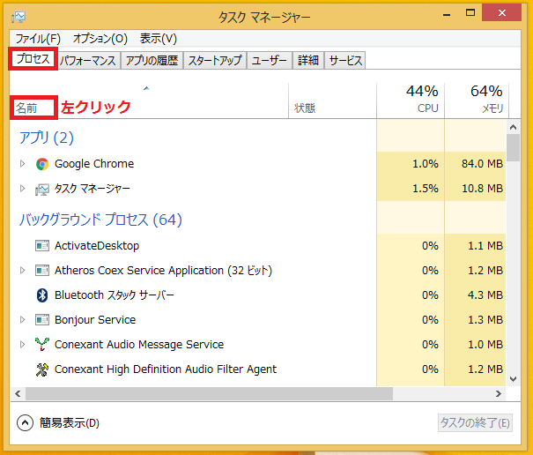Expand the Google Chrome process group

pyautogui.click(x=22, y=164)
